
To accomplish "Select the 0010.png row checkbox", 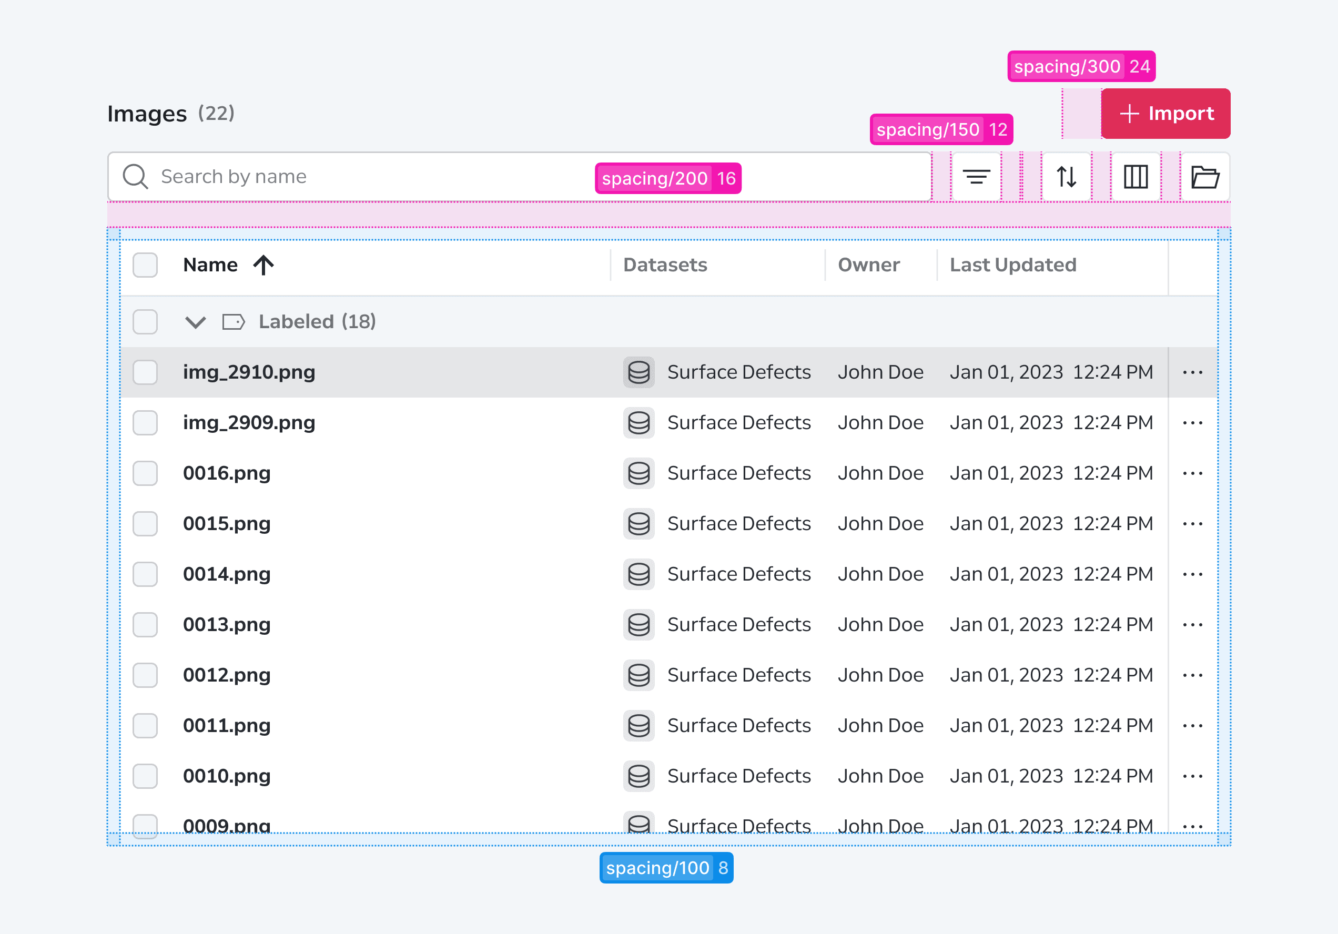I will pos(145,776).
